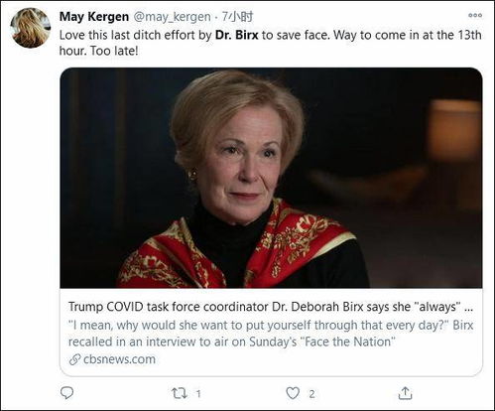This screenshot has height=411, width=495.
Task: Like the tweet with heart icon
Action: (x=293, y=393)
